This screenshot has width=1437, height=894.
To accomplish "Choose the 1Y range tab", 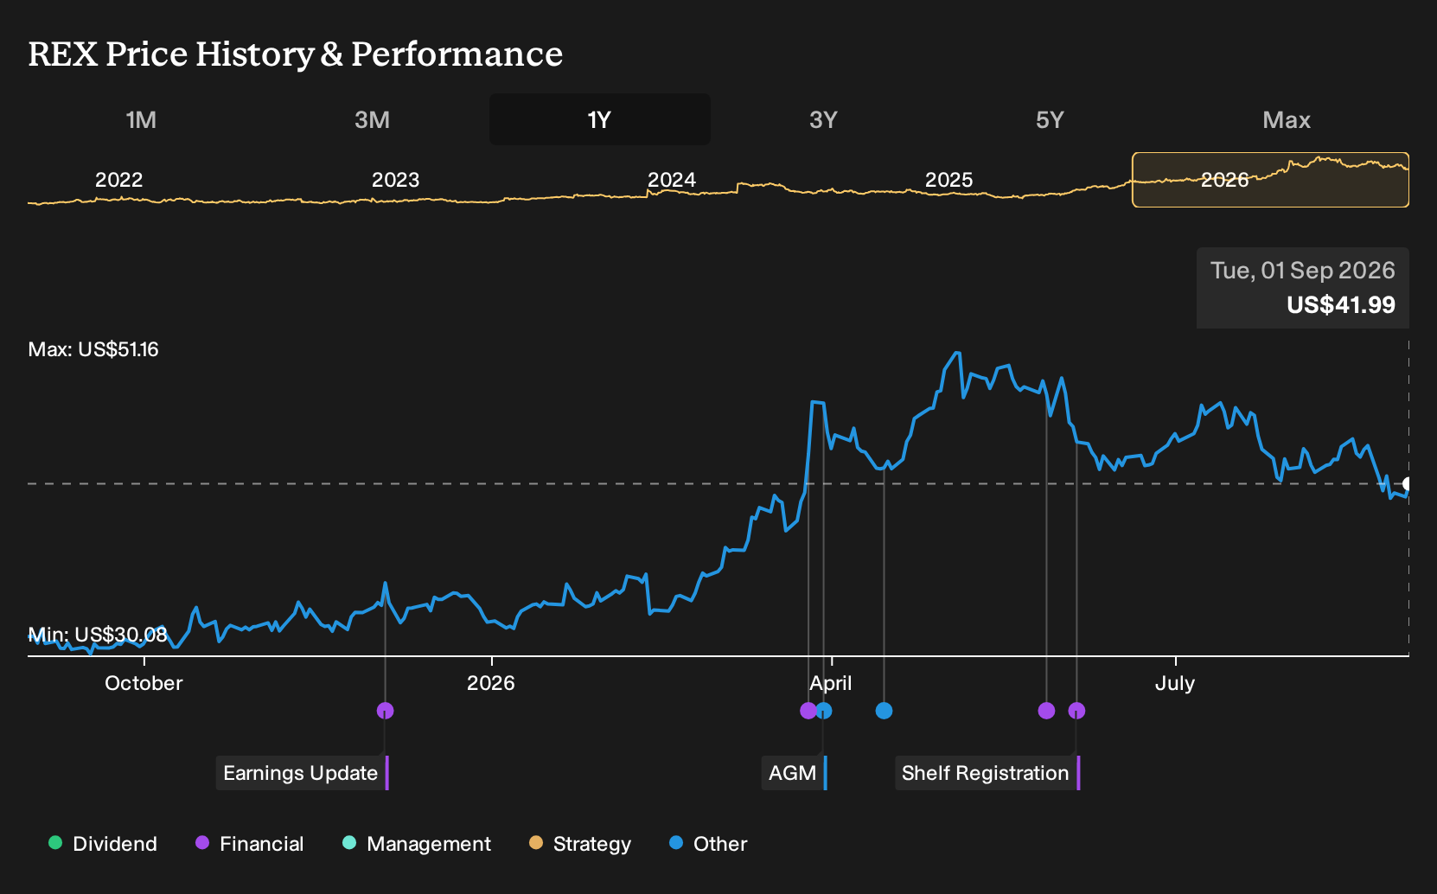I will [600, 119].
